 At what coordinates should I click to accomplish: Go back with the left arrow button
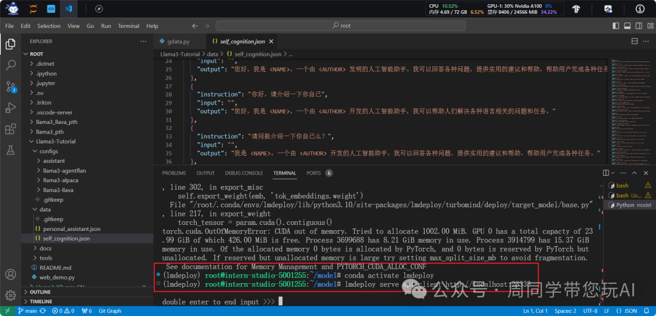195,26
